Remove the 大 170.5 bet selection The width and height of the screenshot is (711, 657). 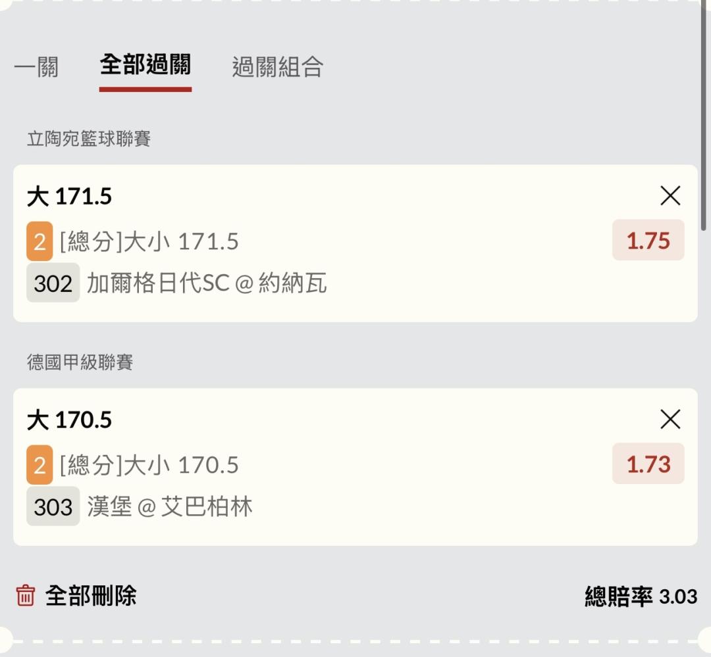point(670,420)
